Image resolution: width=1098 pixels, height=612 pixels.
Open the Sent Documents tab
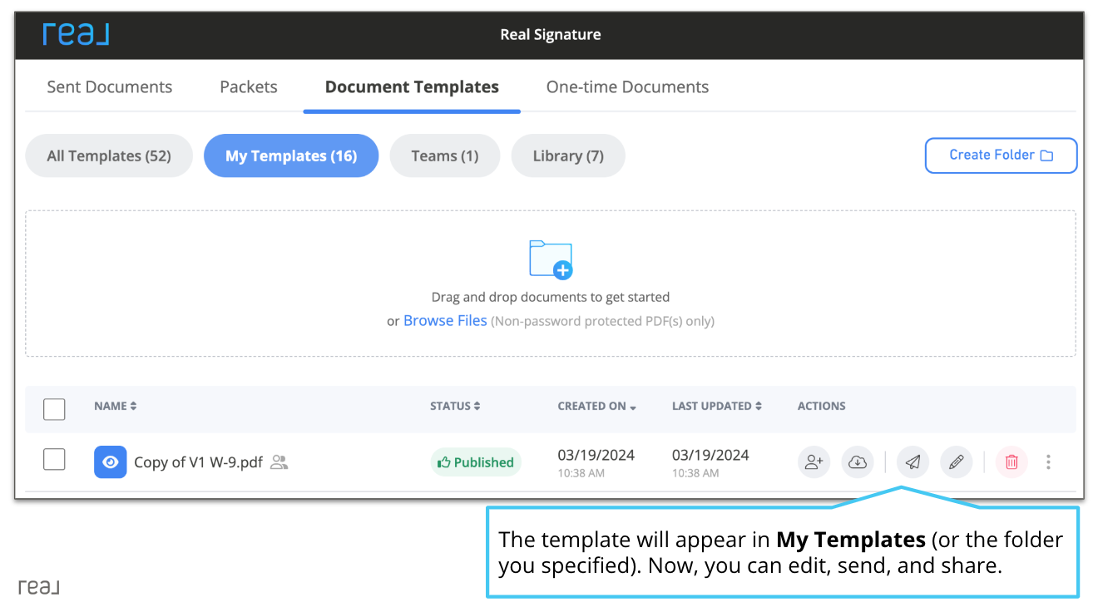[x=110, y=86]
